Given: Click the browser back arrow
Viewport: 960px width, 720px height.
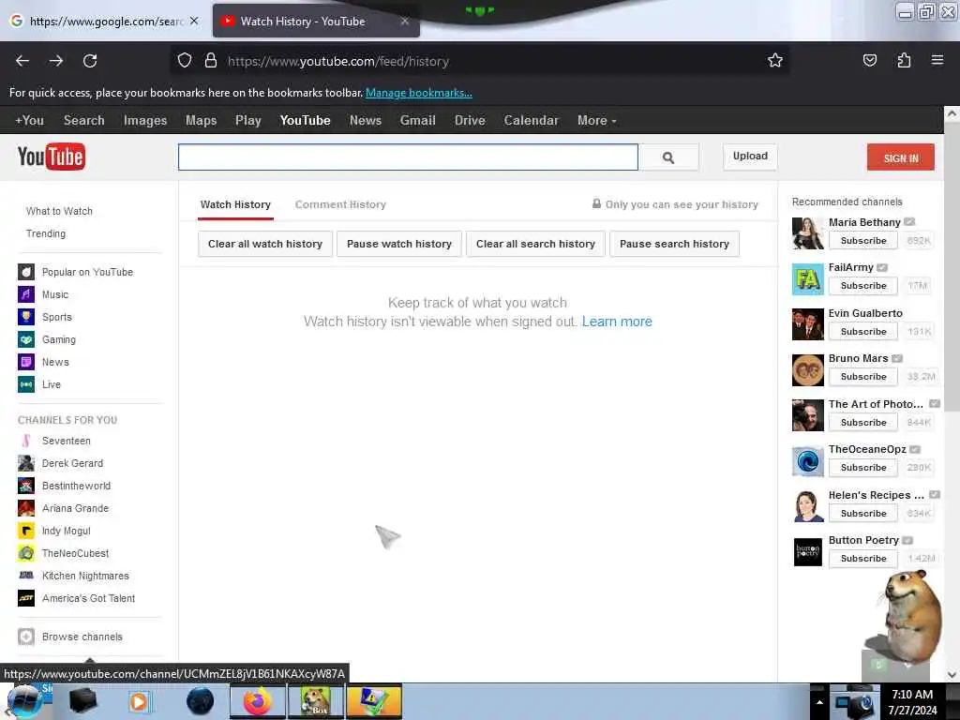Looking at the screenshot, I should (22, 61).
